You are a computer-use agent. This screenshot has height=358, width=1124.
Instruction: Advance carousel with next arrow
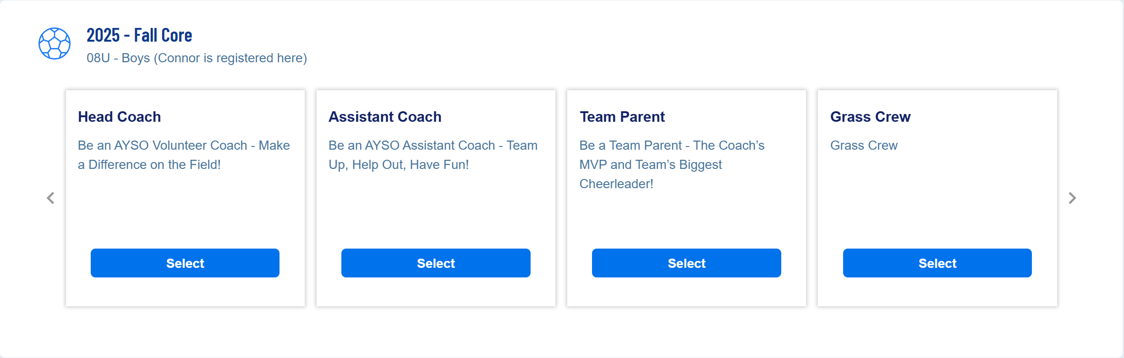[1072, 198]
